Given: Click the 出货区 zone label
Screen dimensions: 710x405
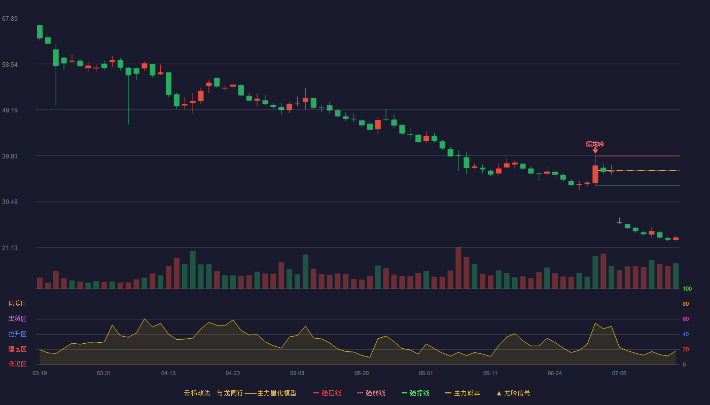Looking at the screenshot, I should 17,319.
